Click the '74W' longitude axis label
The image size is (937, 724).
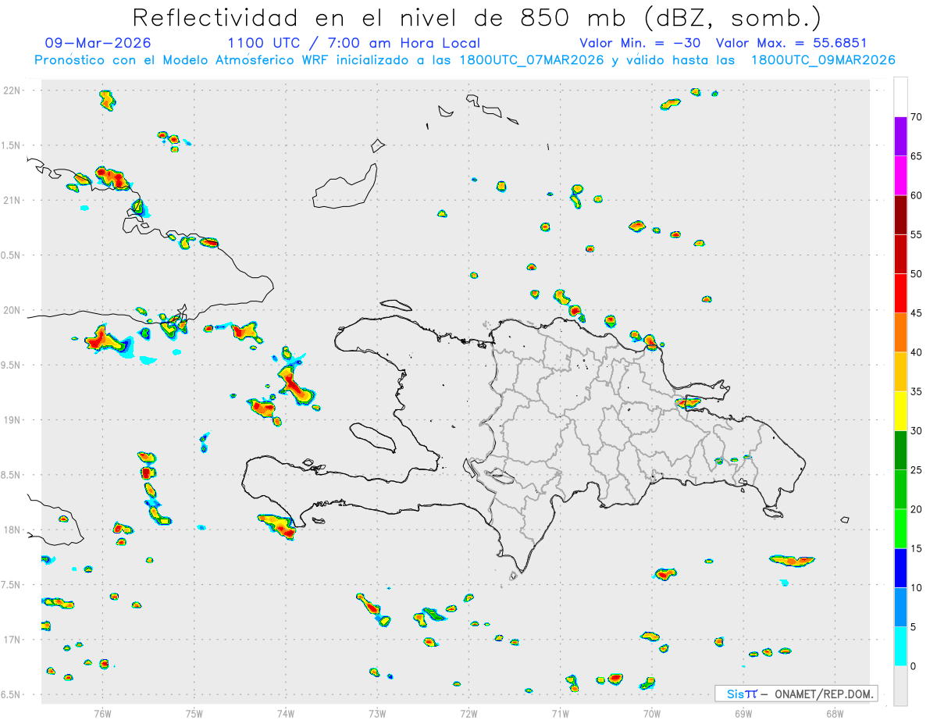[286, 712]
